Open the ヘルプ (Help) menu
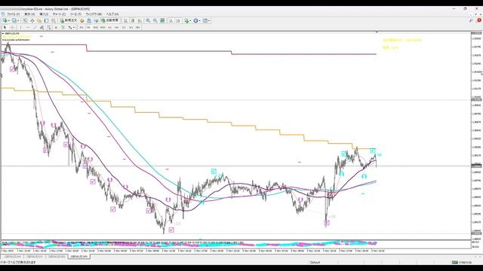Screen dimensions: 483x271 [112, 14]
